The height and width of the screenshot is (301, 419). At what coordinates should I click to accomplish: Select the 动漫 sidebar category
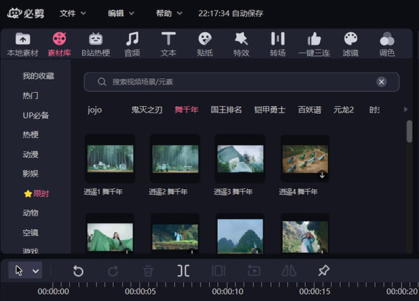click(x=30, y=154)
